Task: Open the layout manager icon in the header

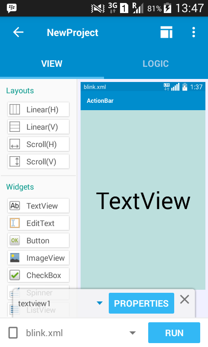Action: click(166, 32)
